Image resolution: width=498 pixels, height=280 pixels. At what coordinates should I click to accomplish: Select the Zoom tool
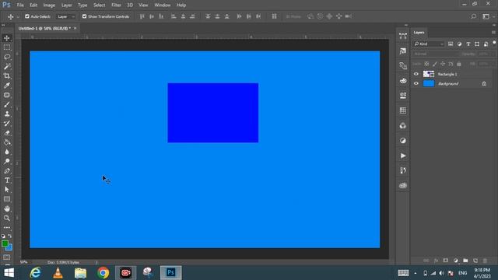(7, 218)
